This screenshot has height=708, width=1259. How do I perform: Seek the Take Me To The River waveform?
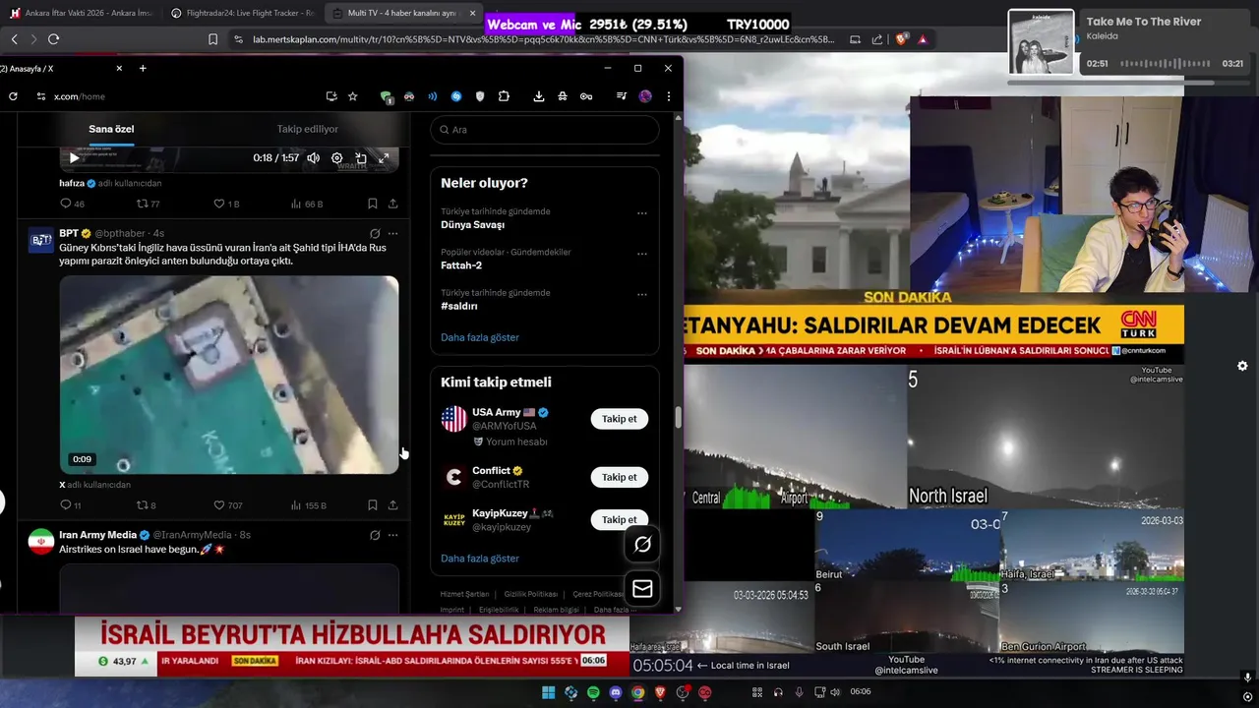point(1166,63)
